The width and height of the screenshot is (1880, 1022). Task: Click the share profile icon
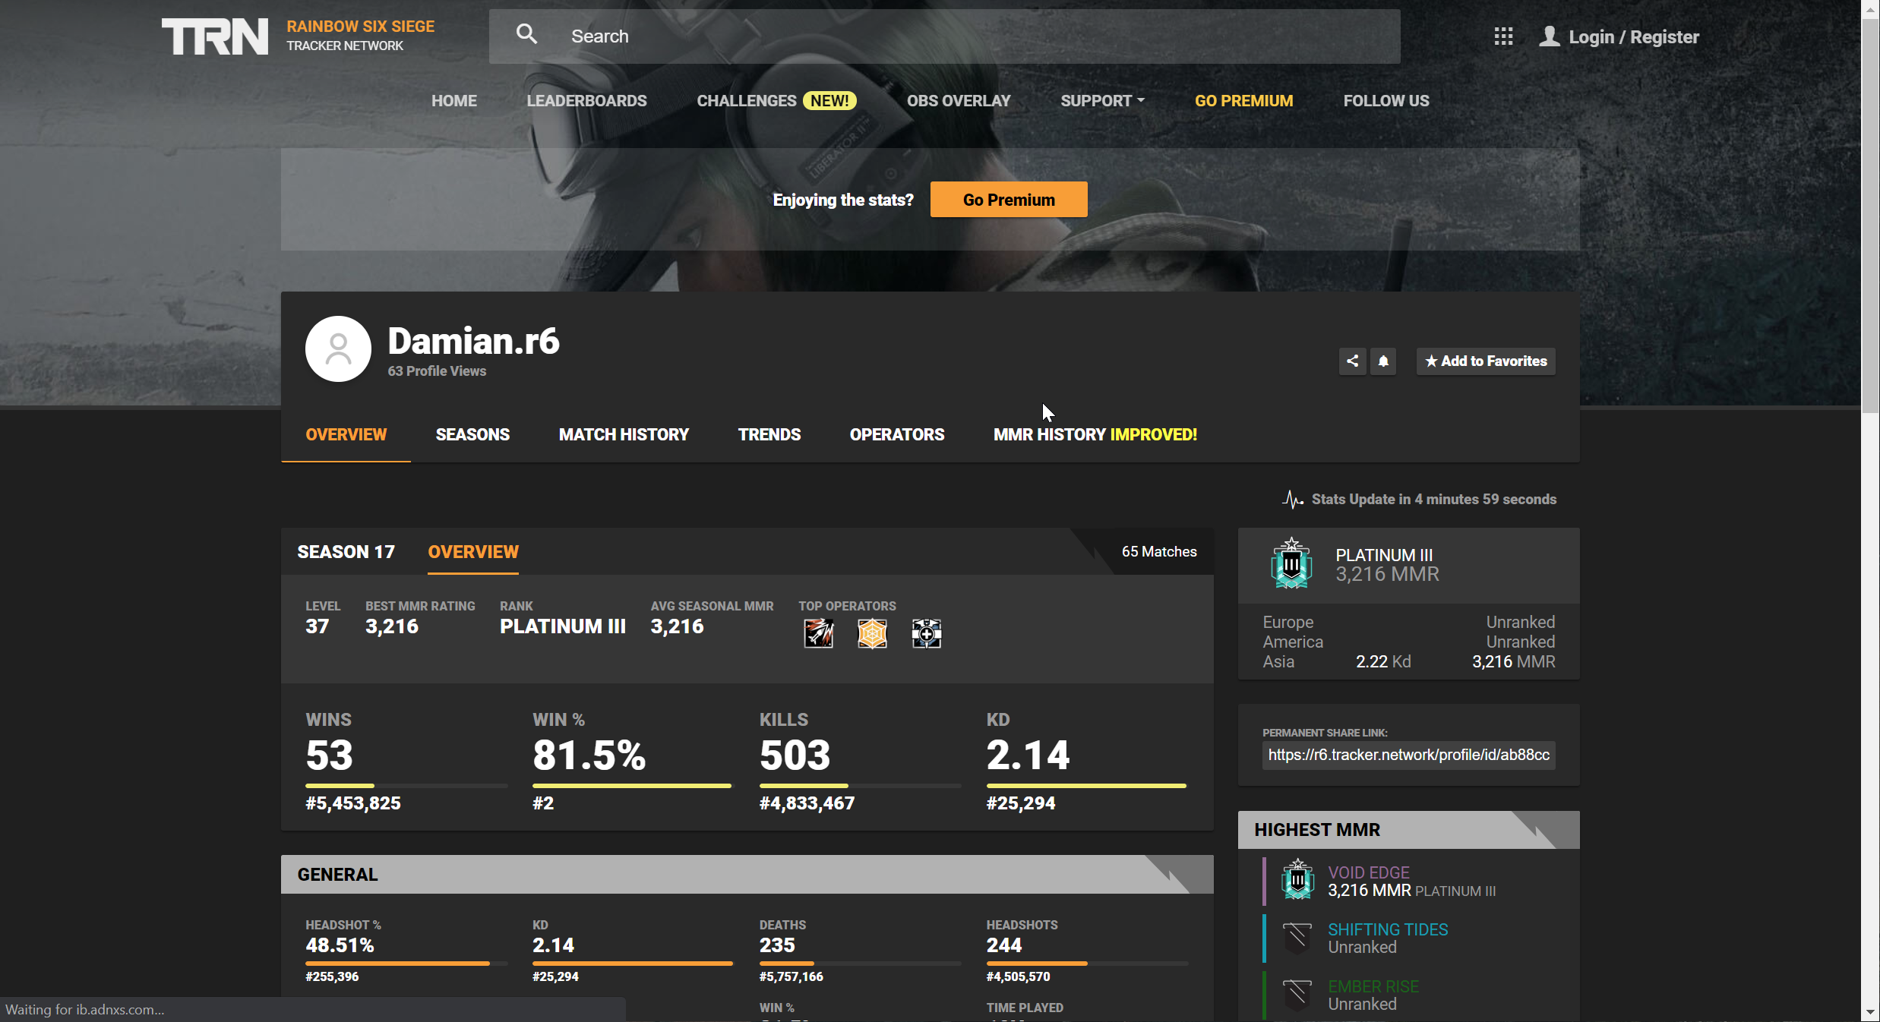1352,361
